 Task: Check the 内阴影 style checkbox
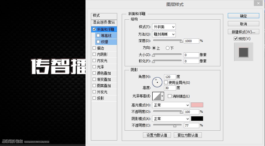click(94, 54)
